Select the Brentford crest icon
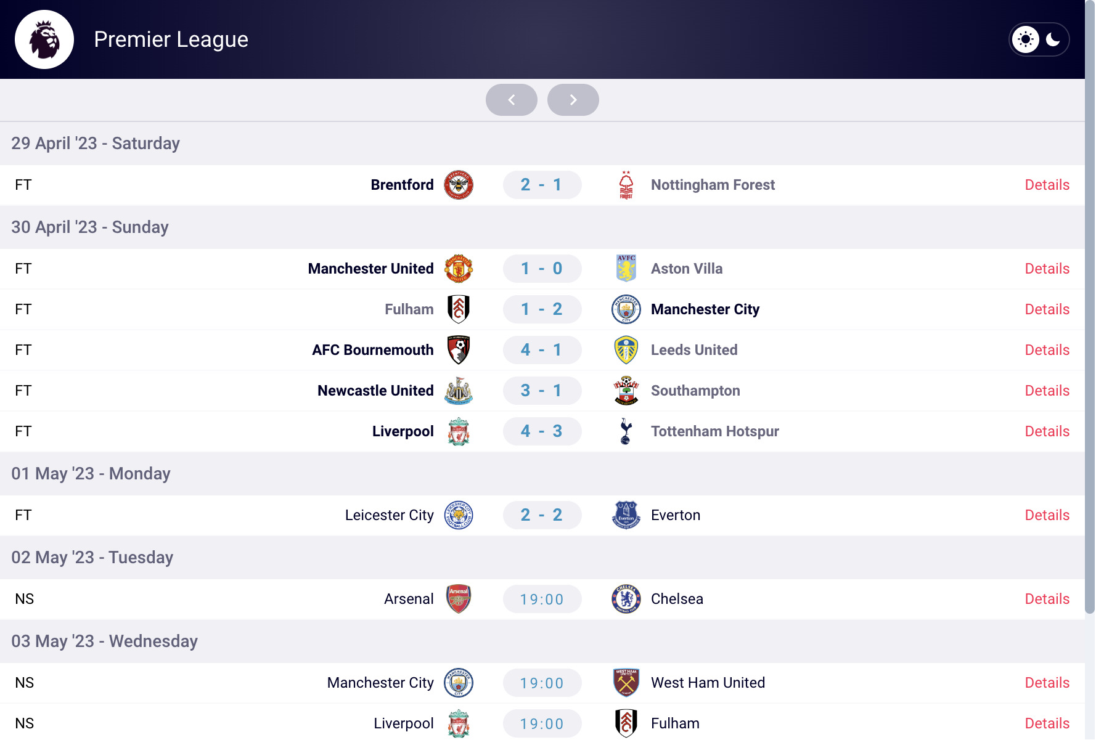Image resolution: width=1096 pixels, height=753 pixels. tap(458, 184)
